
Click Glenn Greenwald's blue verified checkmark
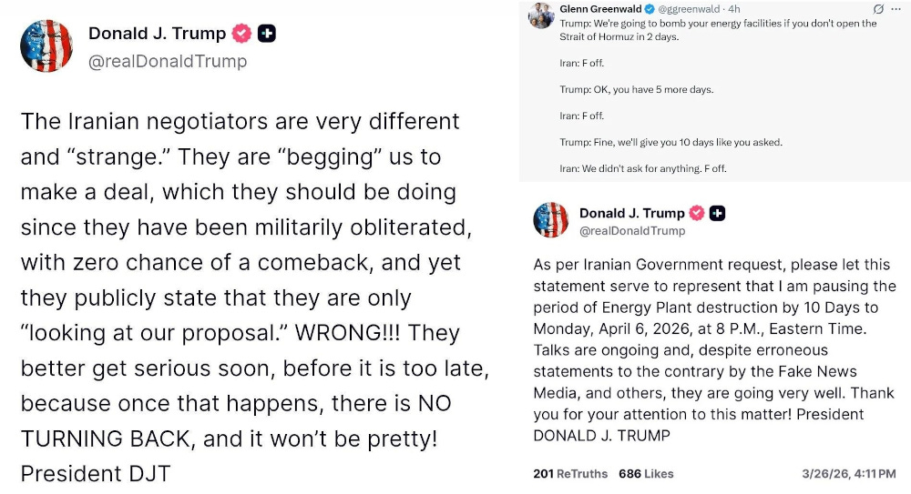pyautogui.click(x=650, y=9)
